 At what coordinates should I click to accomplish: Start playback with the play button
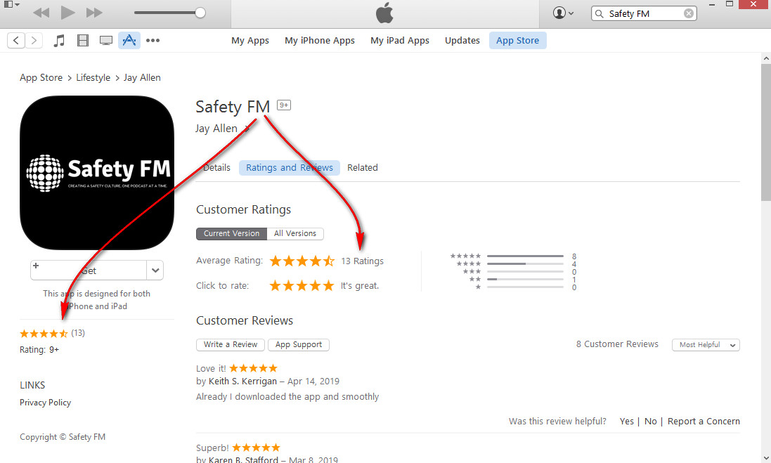click(67, 12)
